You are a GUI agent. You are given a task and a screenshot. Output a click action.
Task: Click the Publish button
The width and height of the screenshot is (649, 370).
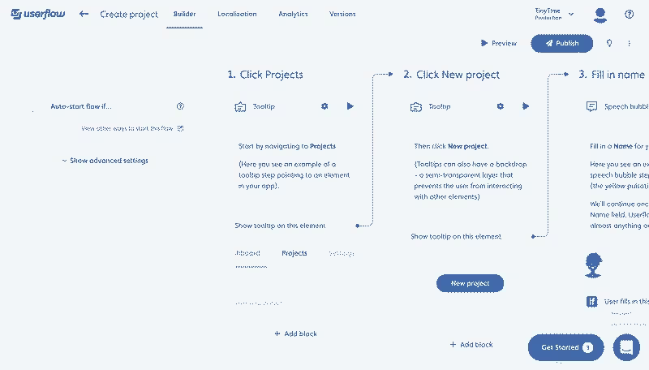561,44
